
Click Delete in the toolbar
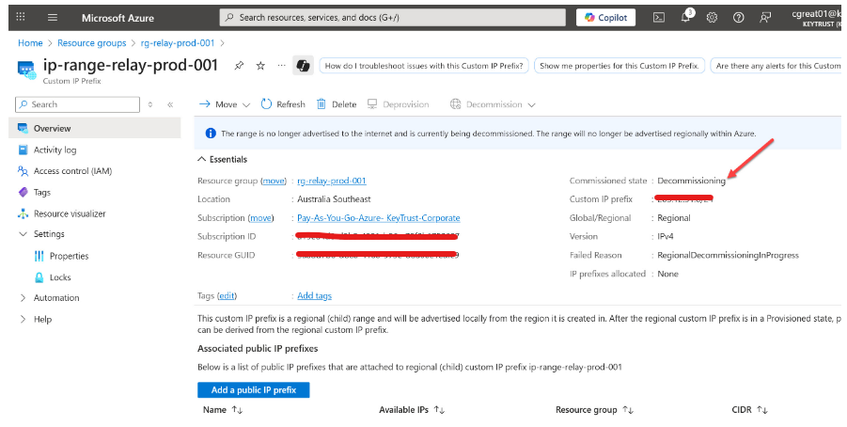pyautogui.click(x=337, y=104)
